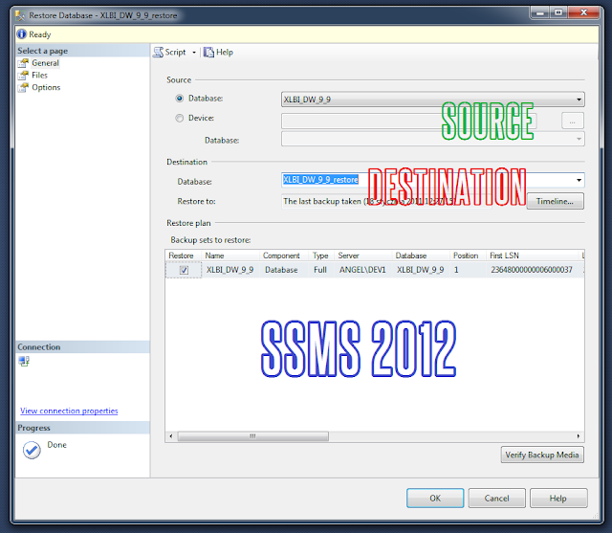Toggle the Restore checkbox for XLBI_DW_9_9
Screen dimensions: 612x533
[184, 270]
